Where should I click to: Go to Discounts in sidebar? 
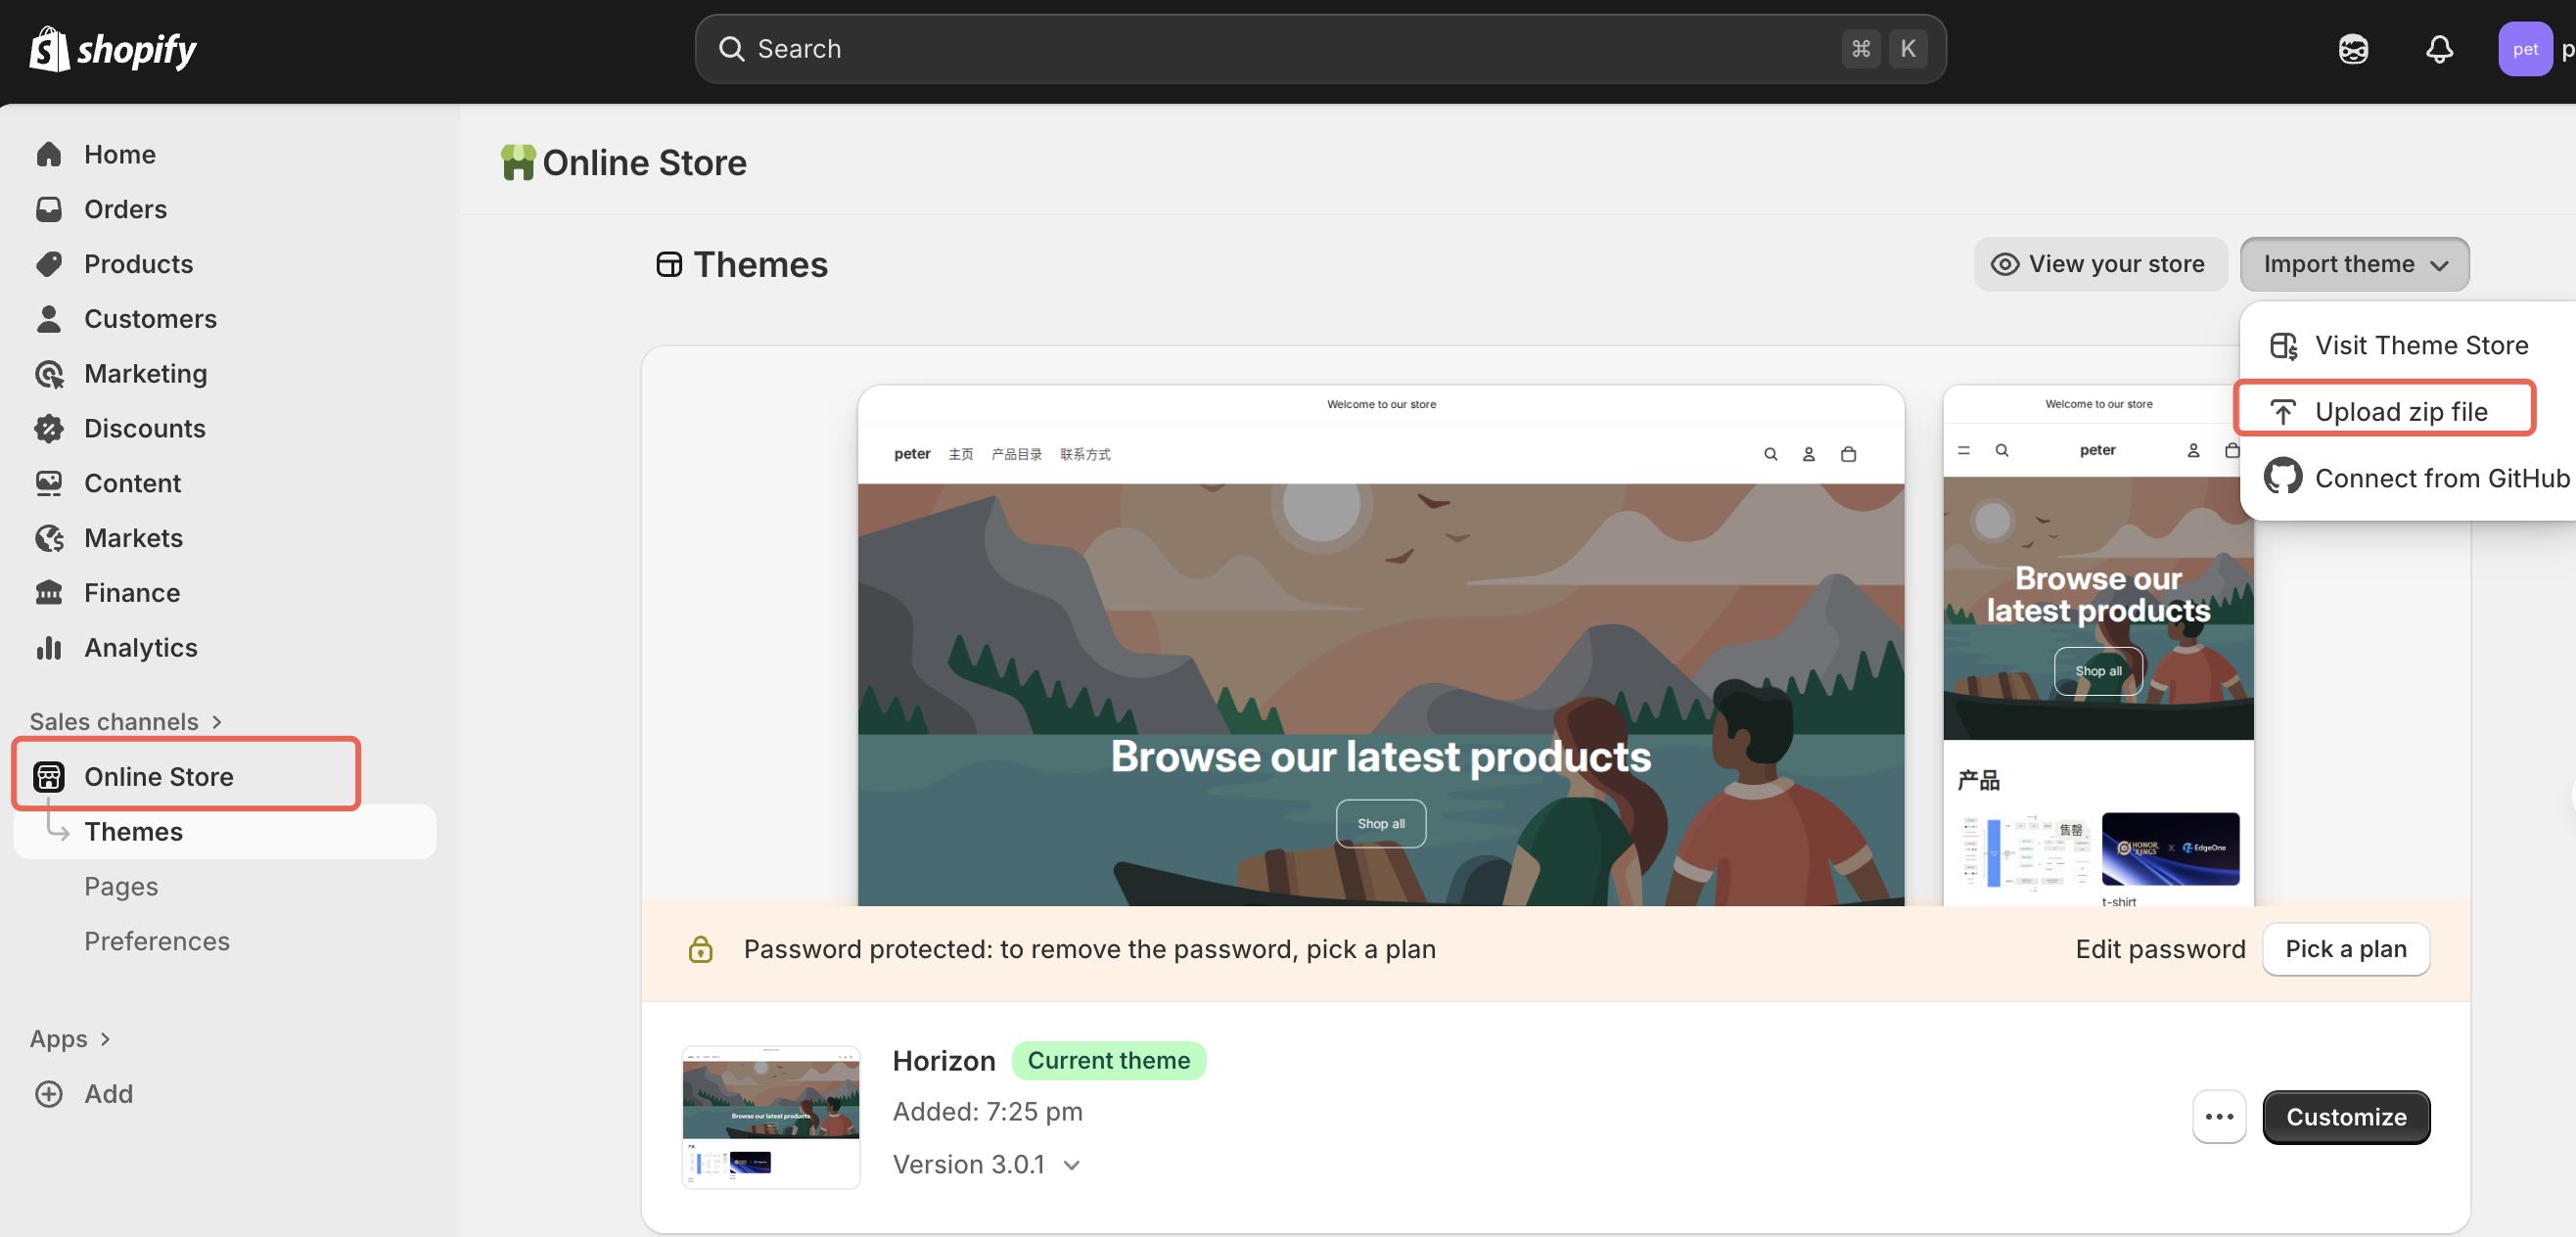144,428
